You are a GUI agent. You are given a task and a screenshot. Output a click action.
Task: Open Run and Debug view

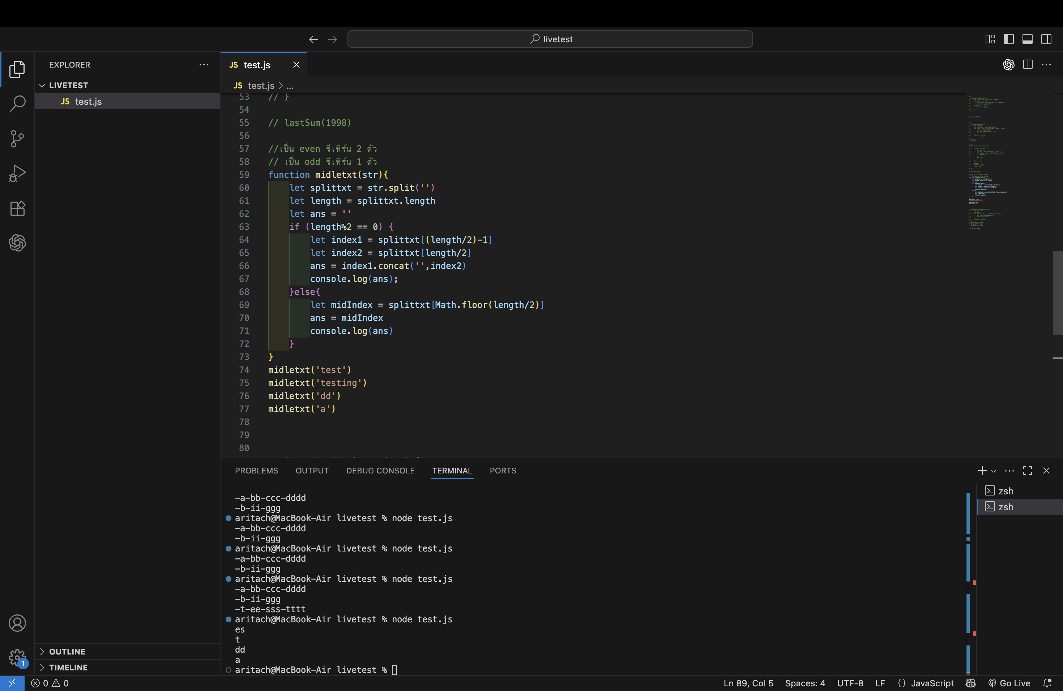click(x=17, y=173)
